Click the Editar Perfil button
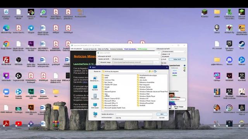This screenshot has width=248, height=139. [x=177, y=59]
